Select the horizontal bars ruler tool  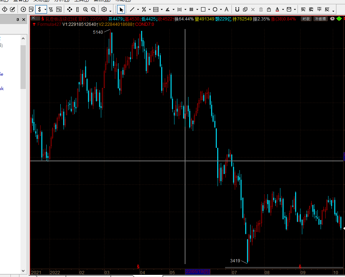click(x=180, y=9)
